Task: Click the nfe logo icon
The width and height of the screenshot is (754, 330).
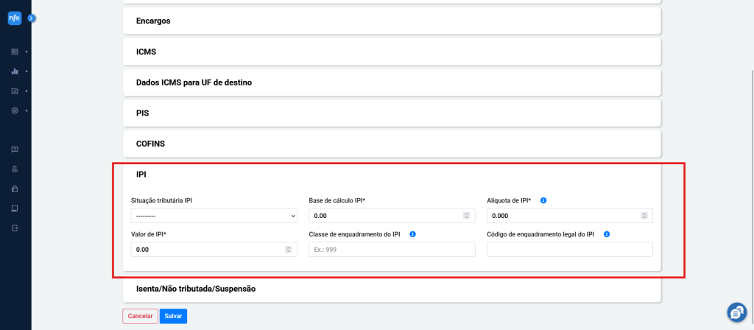Action: point(15,18)
